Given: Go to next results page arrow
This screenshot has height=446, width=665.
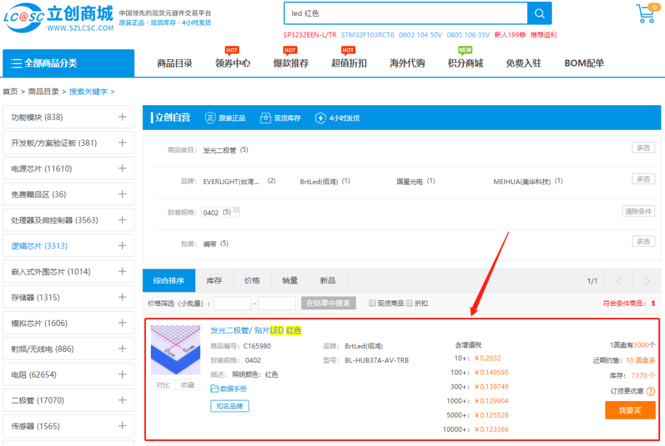Looking at the screenshot, I should click(647, 281).
